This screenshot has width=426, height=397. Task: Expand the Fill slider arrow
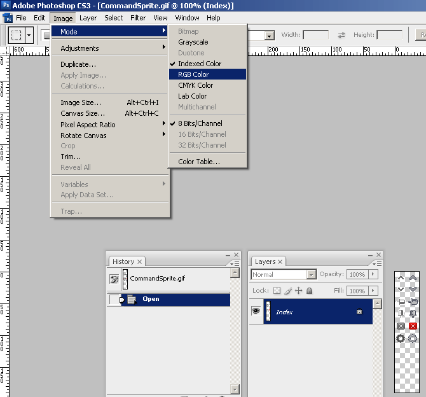(x=373, y=291)
